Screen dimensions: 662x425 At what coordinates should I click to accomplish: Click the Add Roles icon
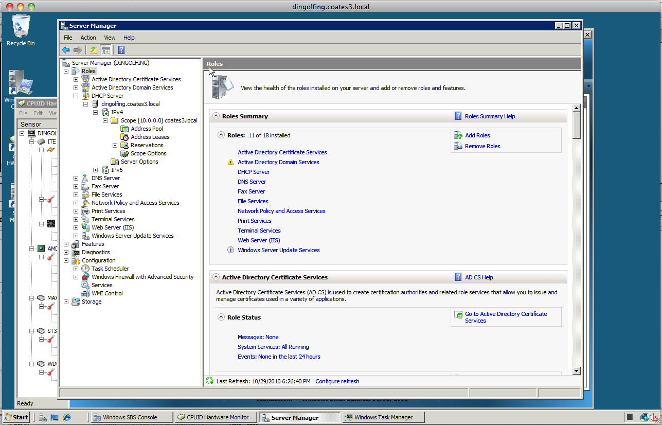coord(458,135)
